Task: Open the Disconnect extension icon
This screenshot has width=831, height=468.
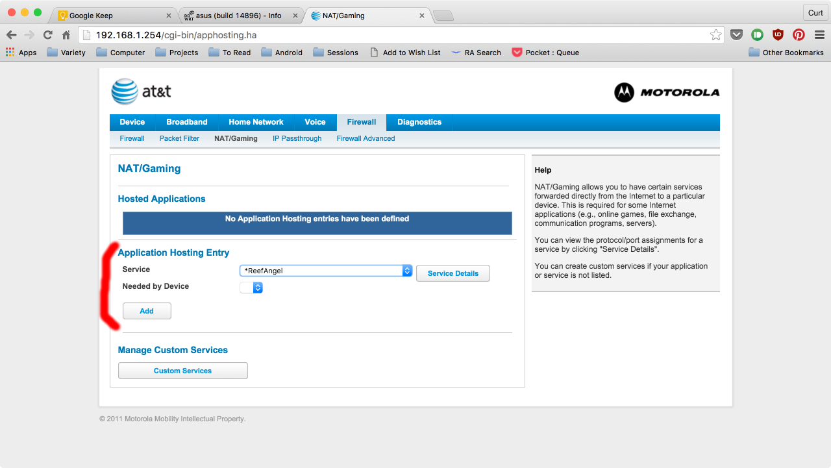Action: point(757,35)
